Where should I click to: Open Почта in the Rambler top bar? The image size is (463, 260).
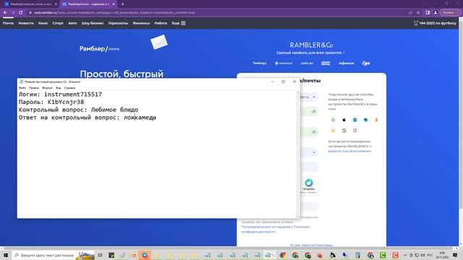pos(8,23)
